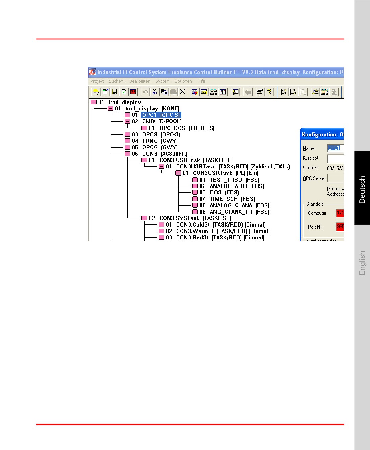Collapse trnd_display (KONF) node
Image resolution: width=370 pixels, height=450 pixels.
tap(110, 108)
